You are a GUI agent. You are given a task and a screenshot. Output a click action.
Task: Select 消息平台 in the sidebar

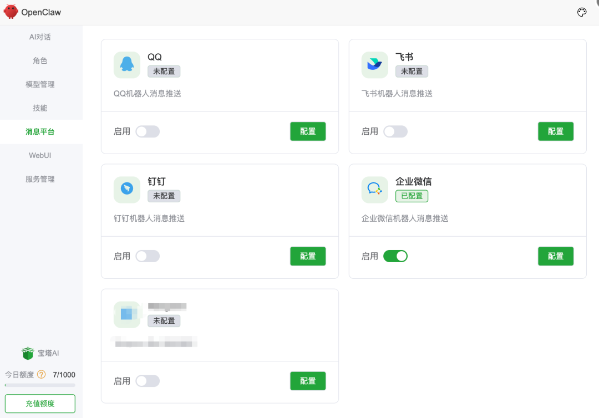click(x=40, y=131)
